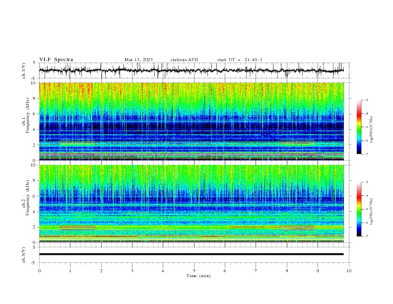Click the "-7" label on ch.1 color scale
This screenshot has width=393, height=304.
[x=366, y=154]
